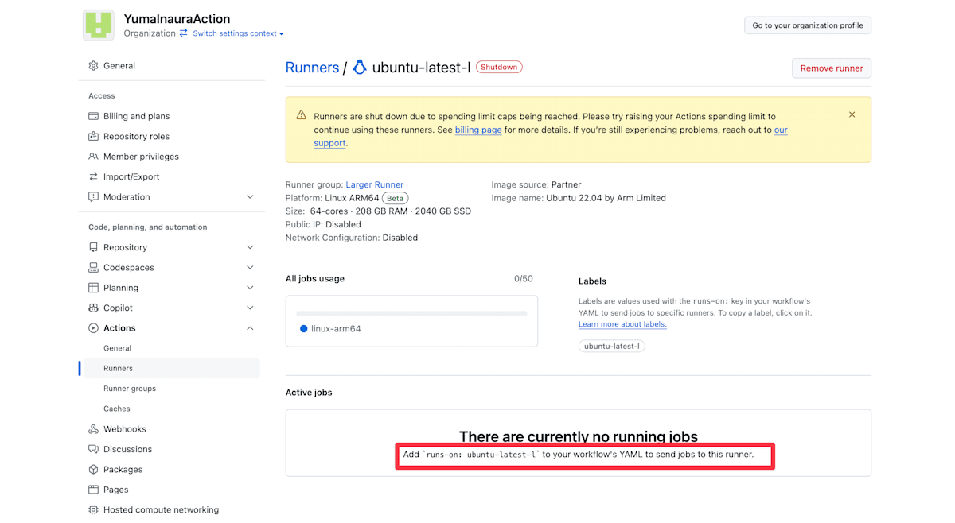
Task: Click the Hosted compute networking icon
Action: (x=93, y=510)
